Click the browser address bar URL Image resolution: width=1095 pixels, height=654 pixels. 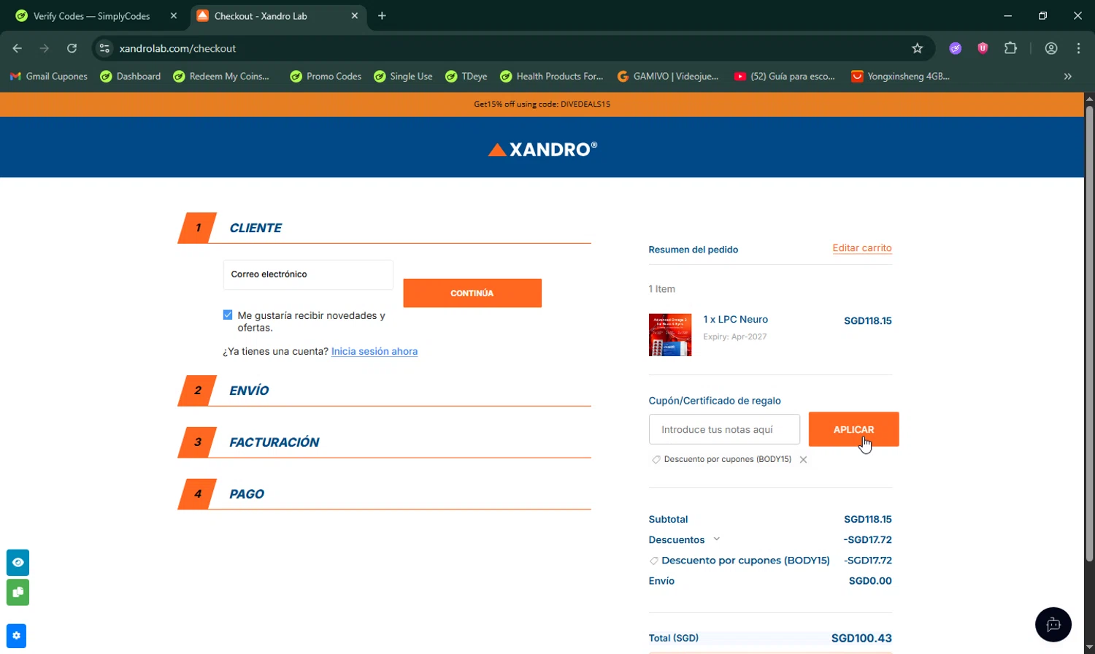tap(177, 48)
